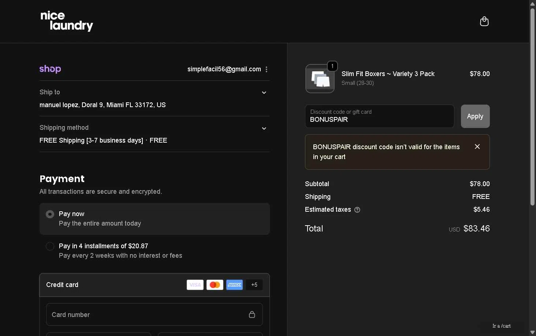This screenshot has height=336, width=536.
Task: Select Pay in 4 installments of $20.87
Action: (x=155, y=251)
